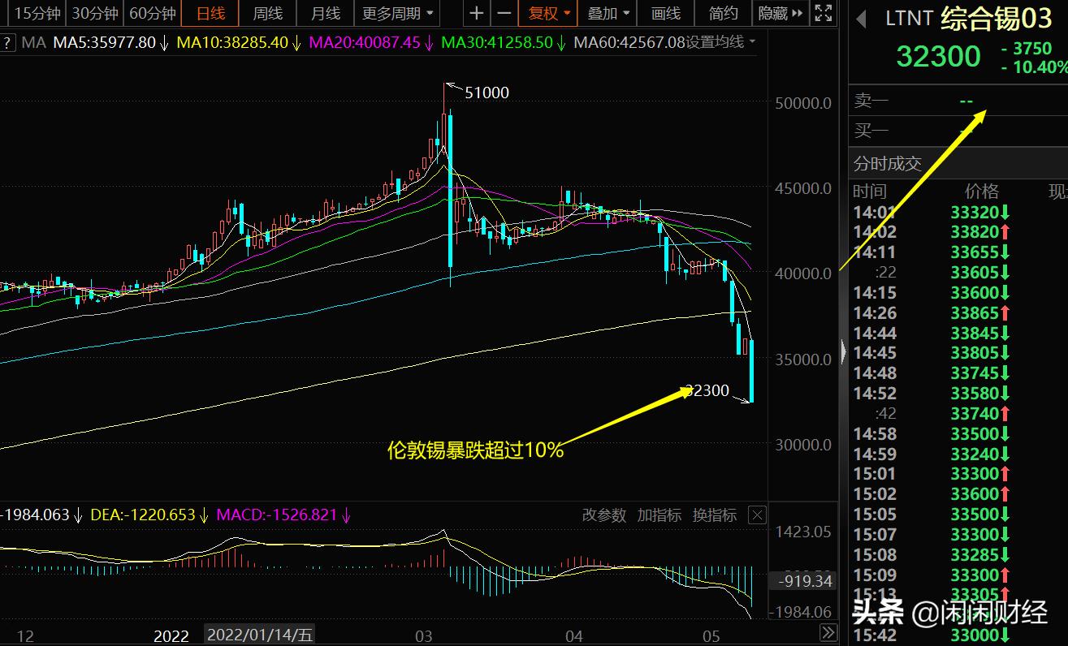
Task: Close the MACD indicator panel
Action: pos(756,515)
